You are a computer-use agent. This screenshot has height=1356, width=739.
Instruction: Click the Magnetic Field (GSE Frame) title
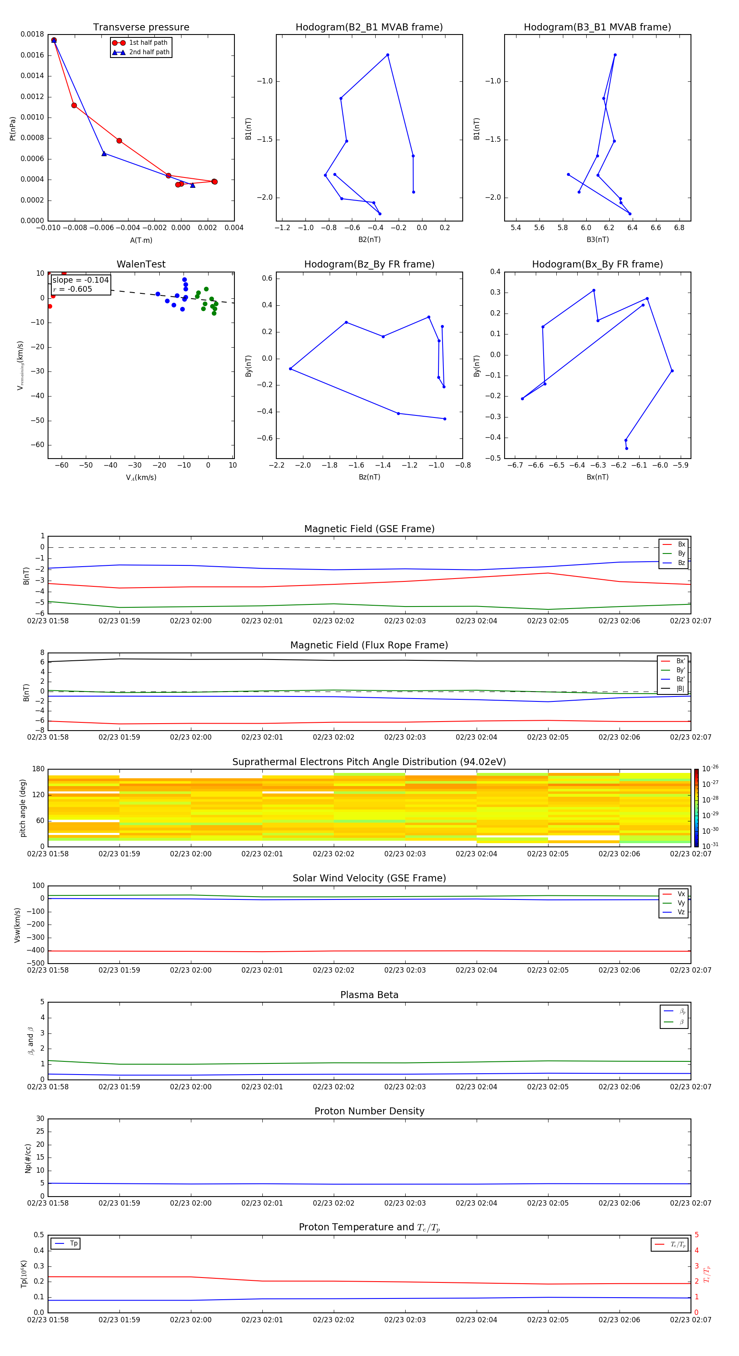click(369, 529)
